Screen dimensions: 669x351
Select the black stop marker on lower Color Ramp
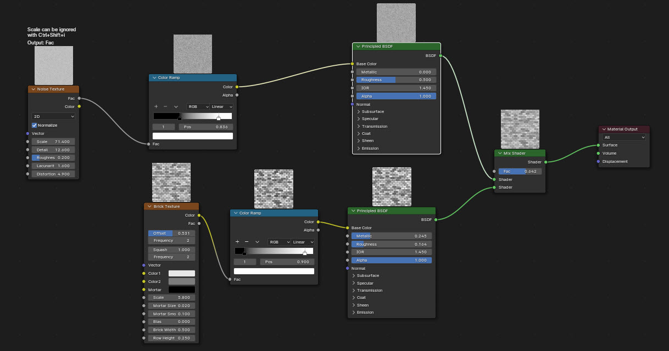coord(244,253)
